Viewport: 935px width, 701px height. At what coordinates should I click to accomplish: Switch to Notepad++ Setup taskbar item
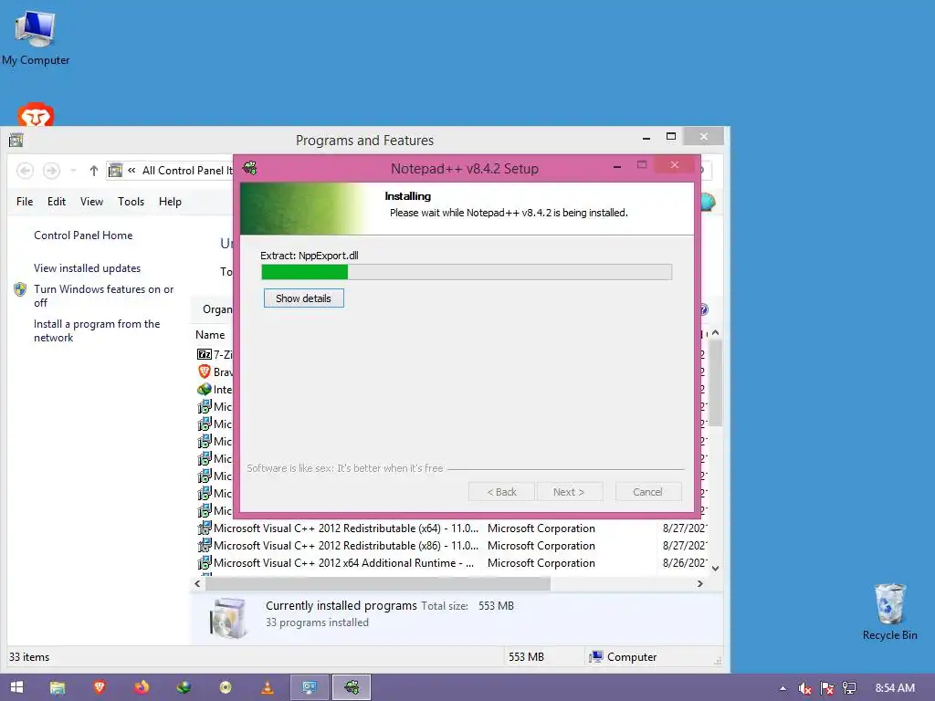point(352,687)
